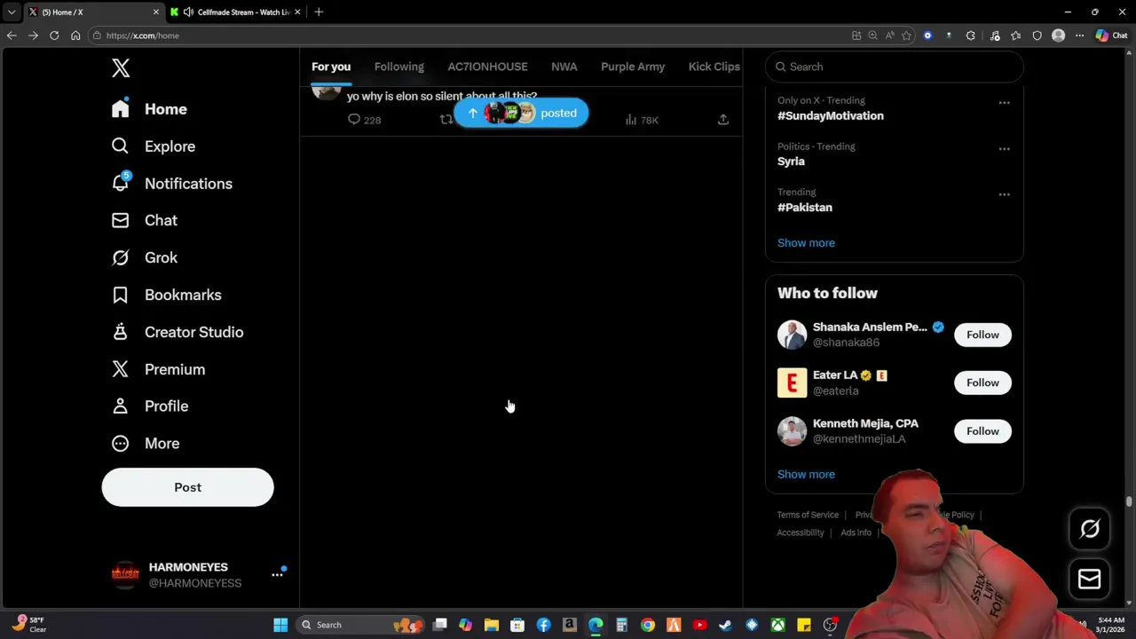Refresh the page in the browser
Image resolution: width=1136 pixels, height=639 pixels.
pos(54,35)
